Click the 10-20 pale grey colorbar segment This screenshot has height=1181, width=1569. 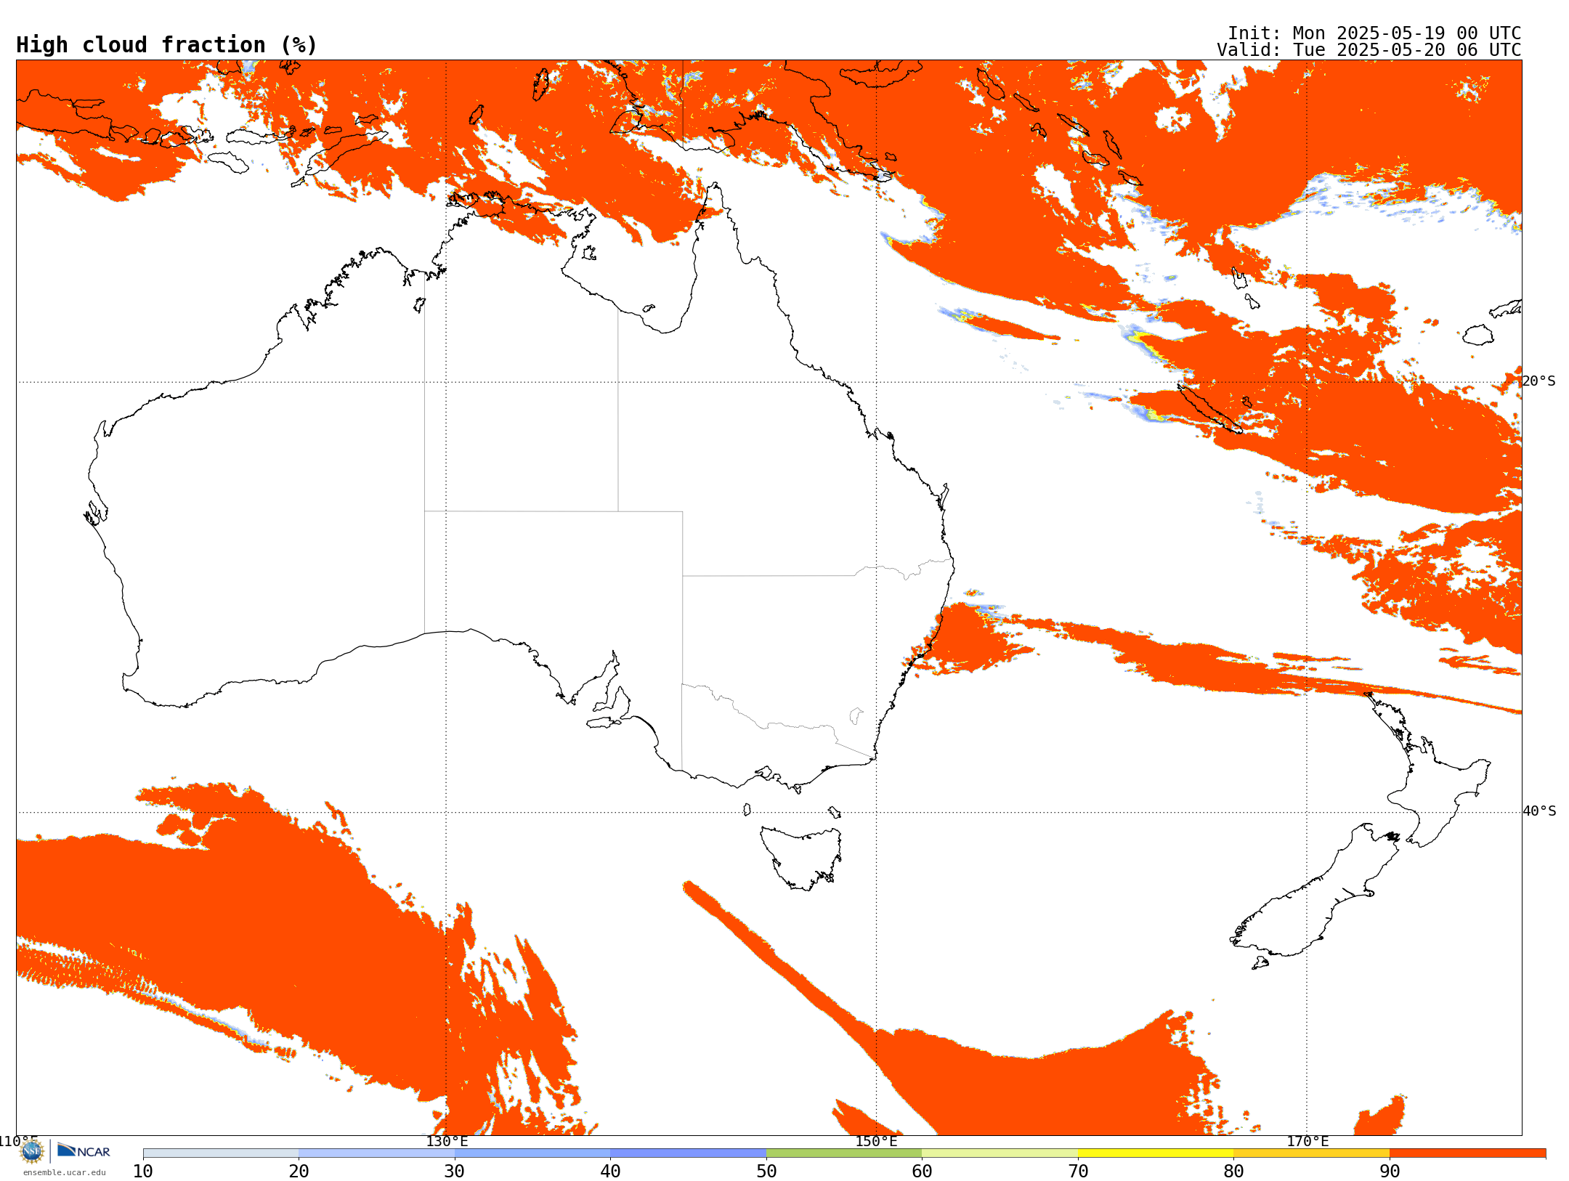point(221,1153)
